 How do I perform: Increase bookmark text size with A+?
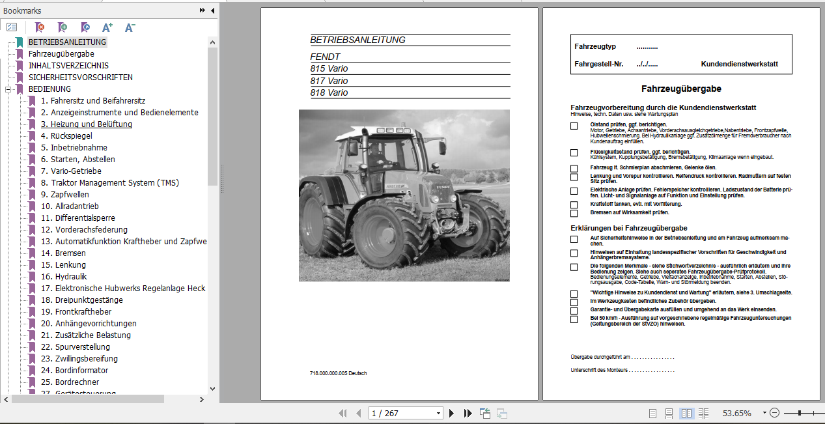[107, 27]
